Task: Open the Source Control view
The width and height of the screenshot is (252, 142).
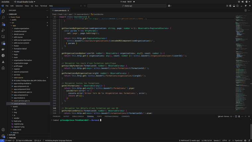Action: [3, 24]
